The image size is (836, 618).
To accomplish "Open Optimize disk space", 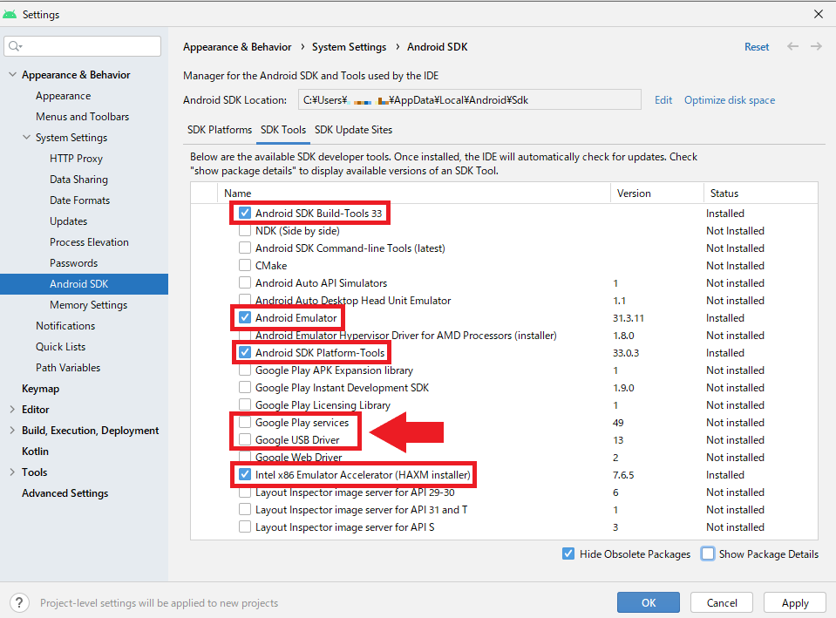I will pyautogui.click(x=729, y=99).
